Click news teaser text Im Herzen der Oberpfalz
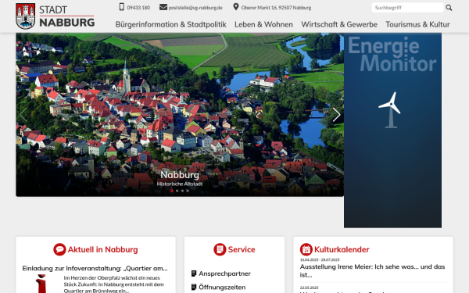 click(x=113, y=284)
